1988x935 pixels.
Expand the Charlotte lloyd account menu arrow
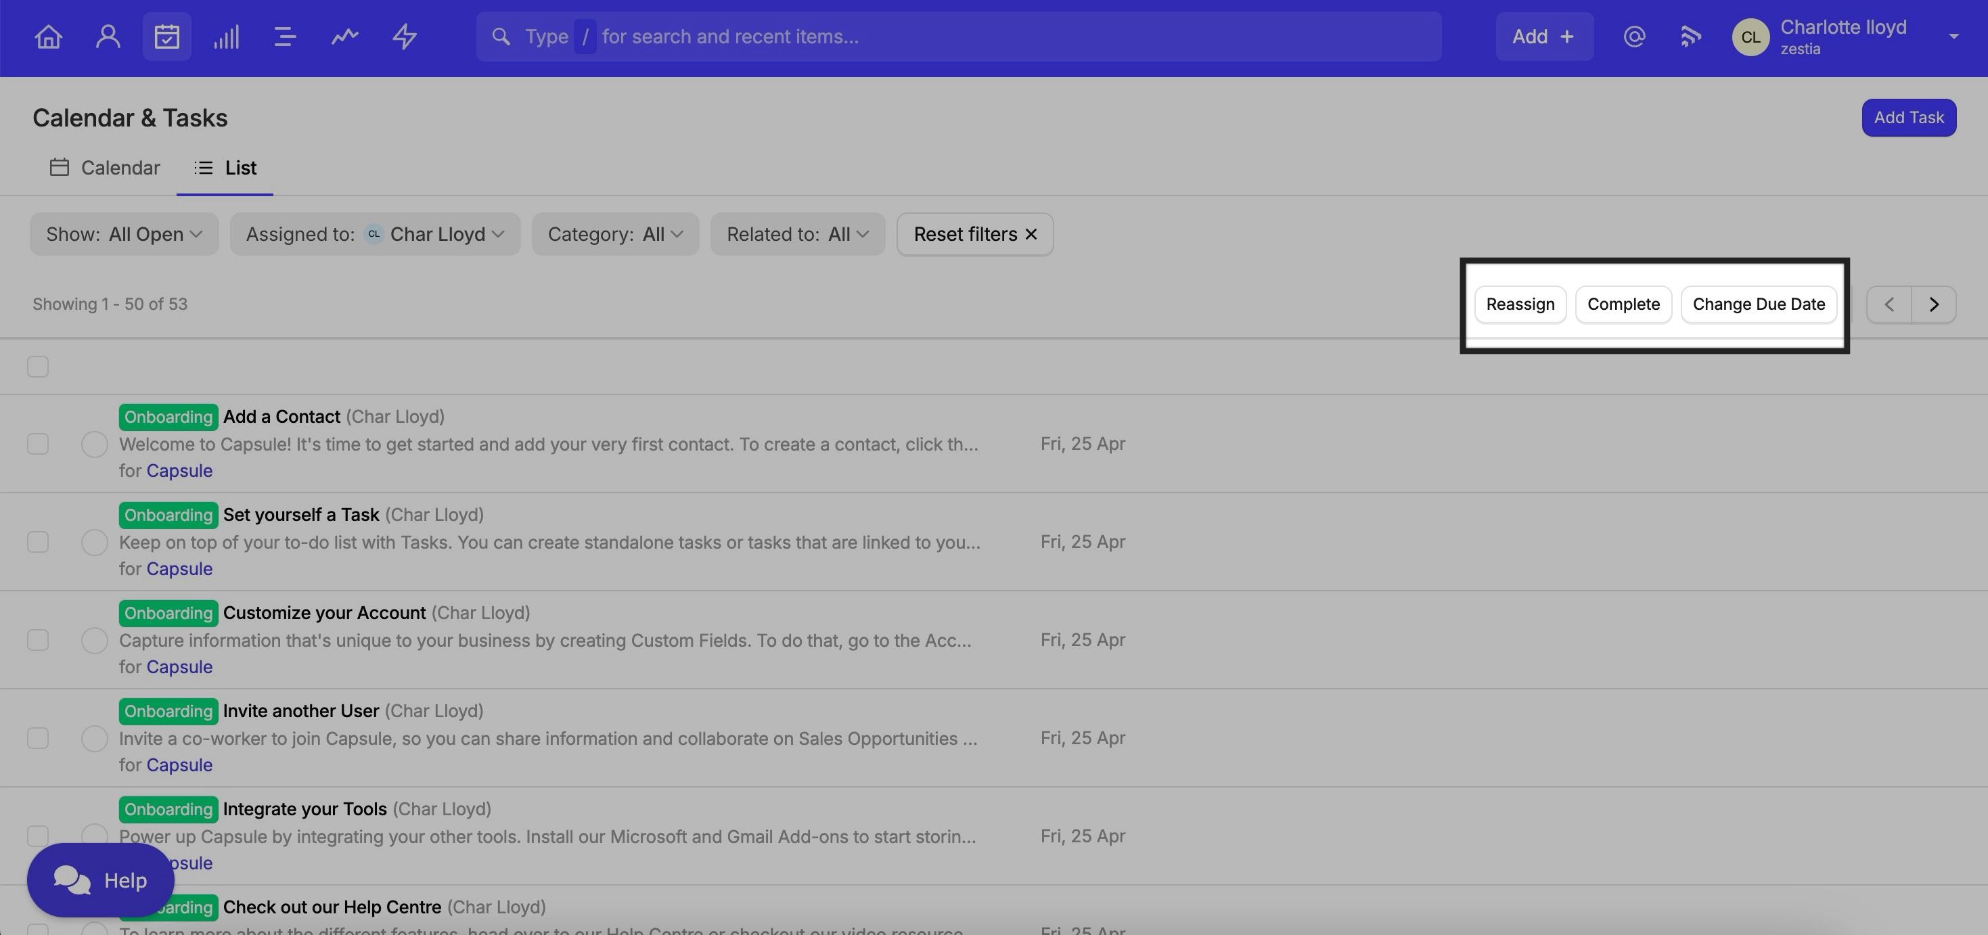[1953, 37]
